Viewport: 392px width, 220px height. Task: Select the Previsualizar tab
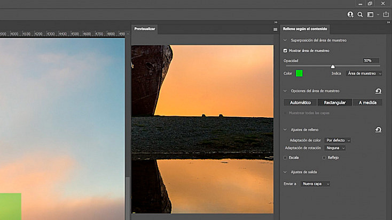(145, 29)
